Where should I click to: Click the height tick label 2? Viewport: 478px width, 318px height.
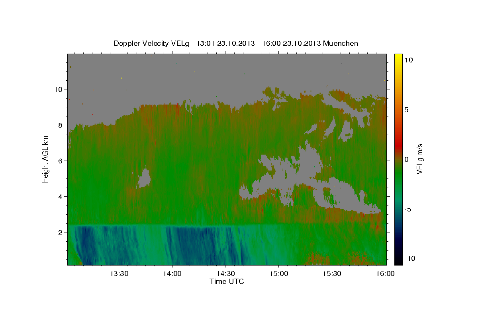pos(61,233)
